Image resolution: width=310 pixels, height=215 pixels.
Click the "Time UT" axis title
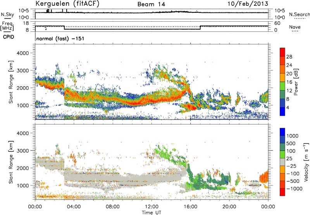pos(152,212)
